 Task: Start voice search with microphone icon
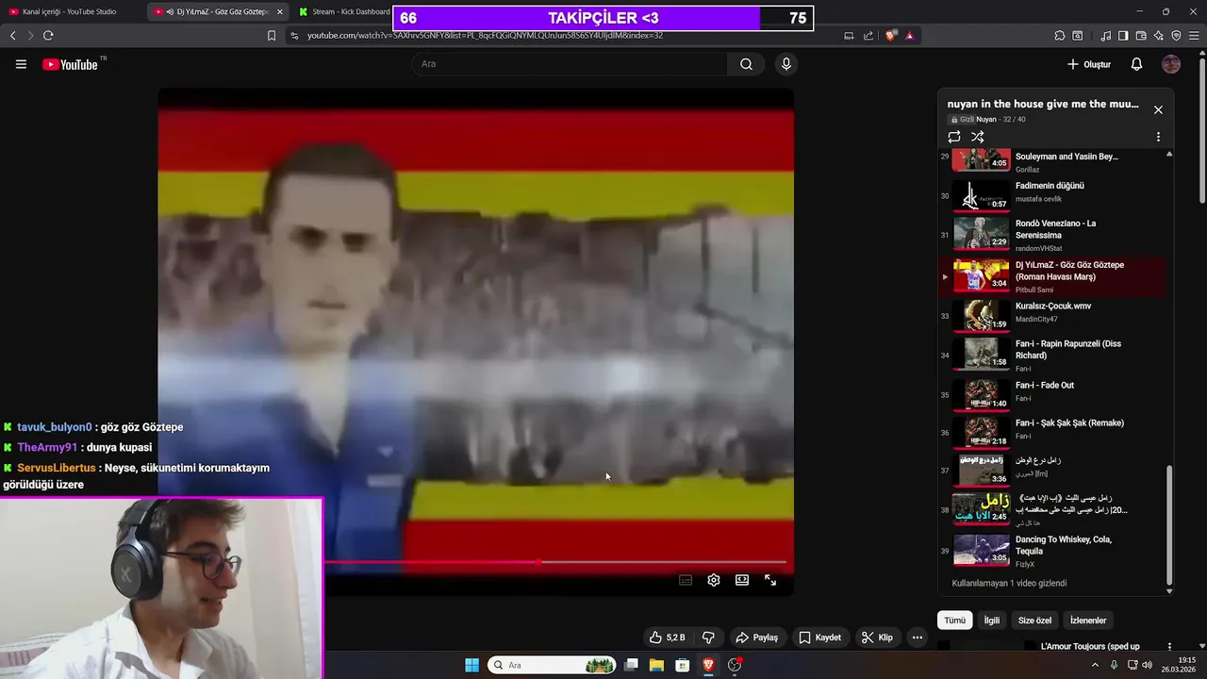tap(785, 64)
